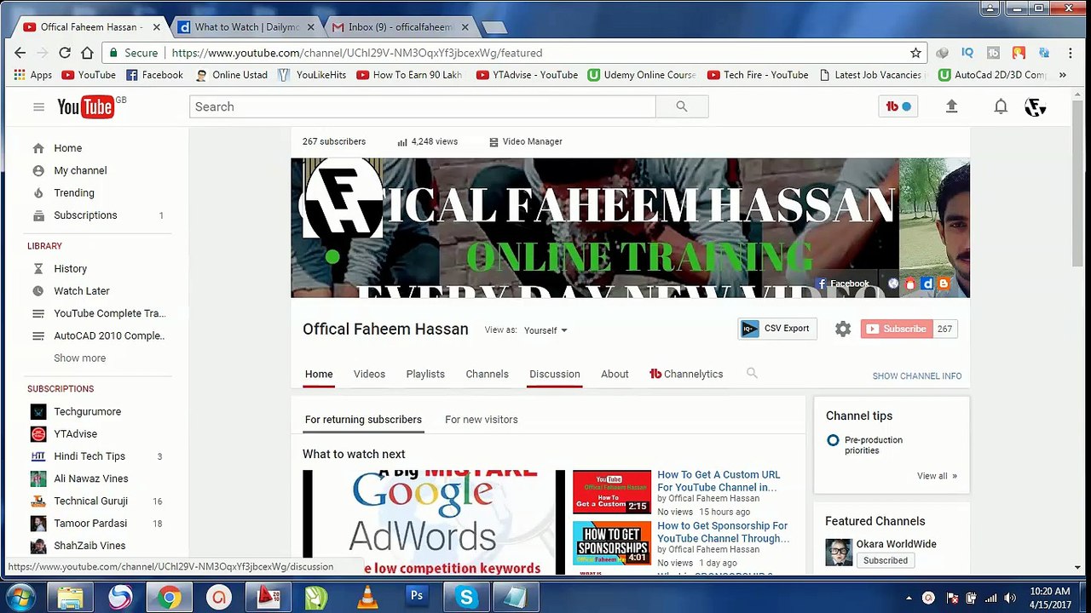Focus the YouTube search box
The width and height of the screenshot is (1091, 613).
pos(423,106)
